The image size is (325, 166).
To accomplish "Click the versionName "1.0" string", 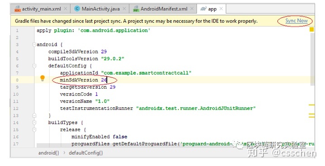I will tap(102, 101).
